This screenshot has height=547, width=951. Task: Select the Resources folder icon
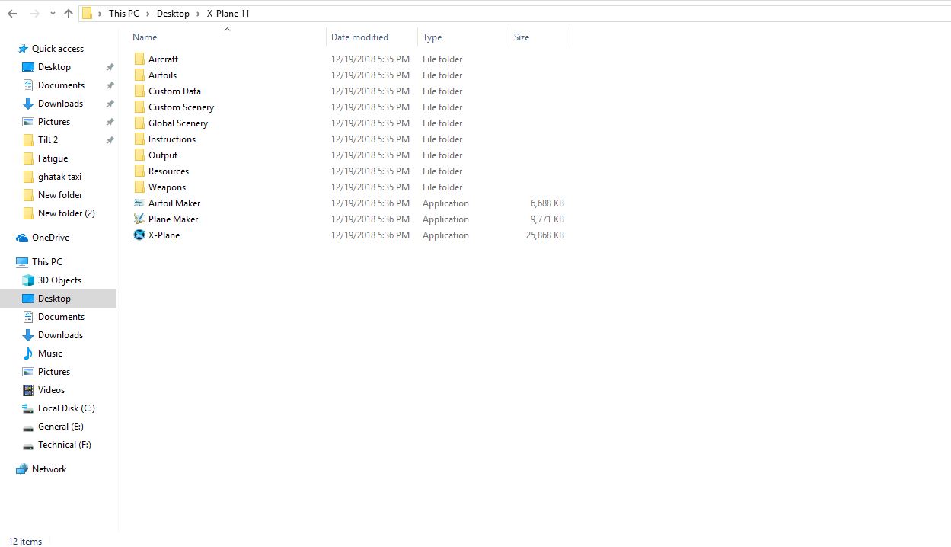(139, 171)
